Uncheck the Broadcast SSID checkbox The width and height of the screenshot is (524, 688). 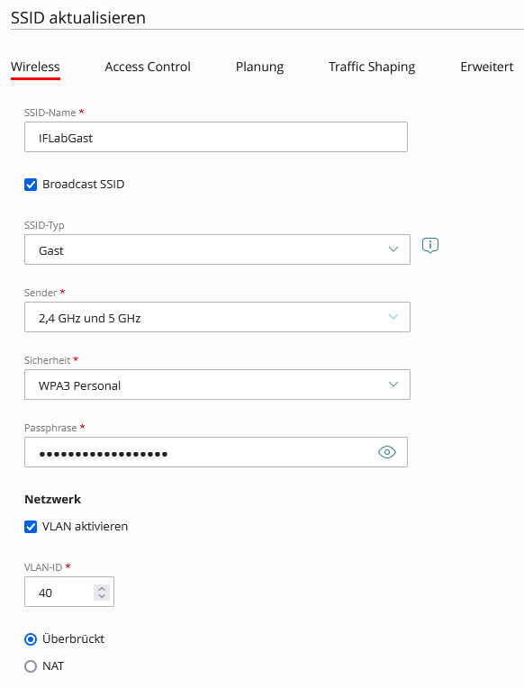[31, 185]
